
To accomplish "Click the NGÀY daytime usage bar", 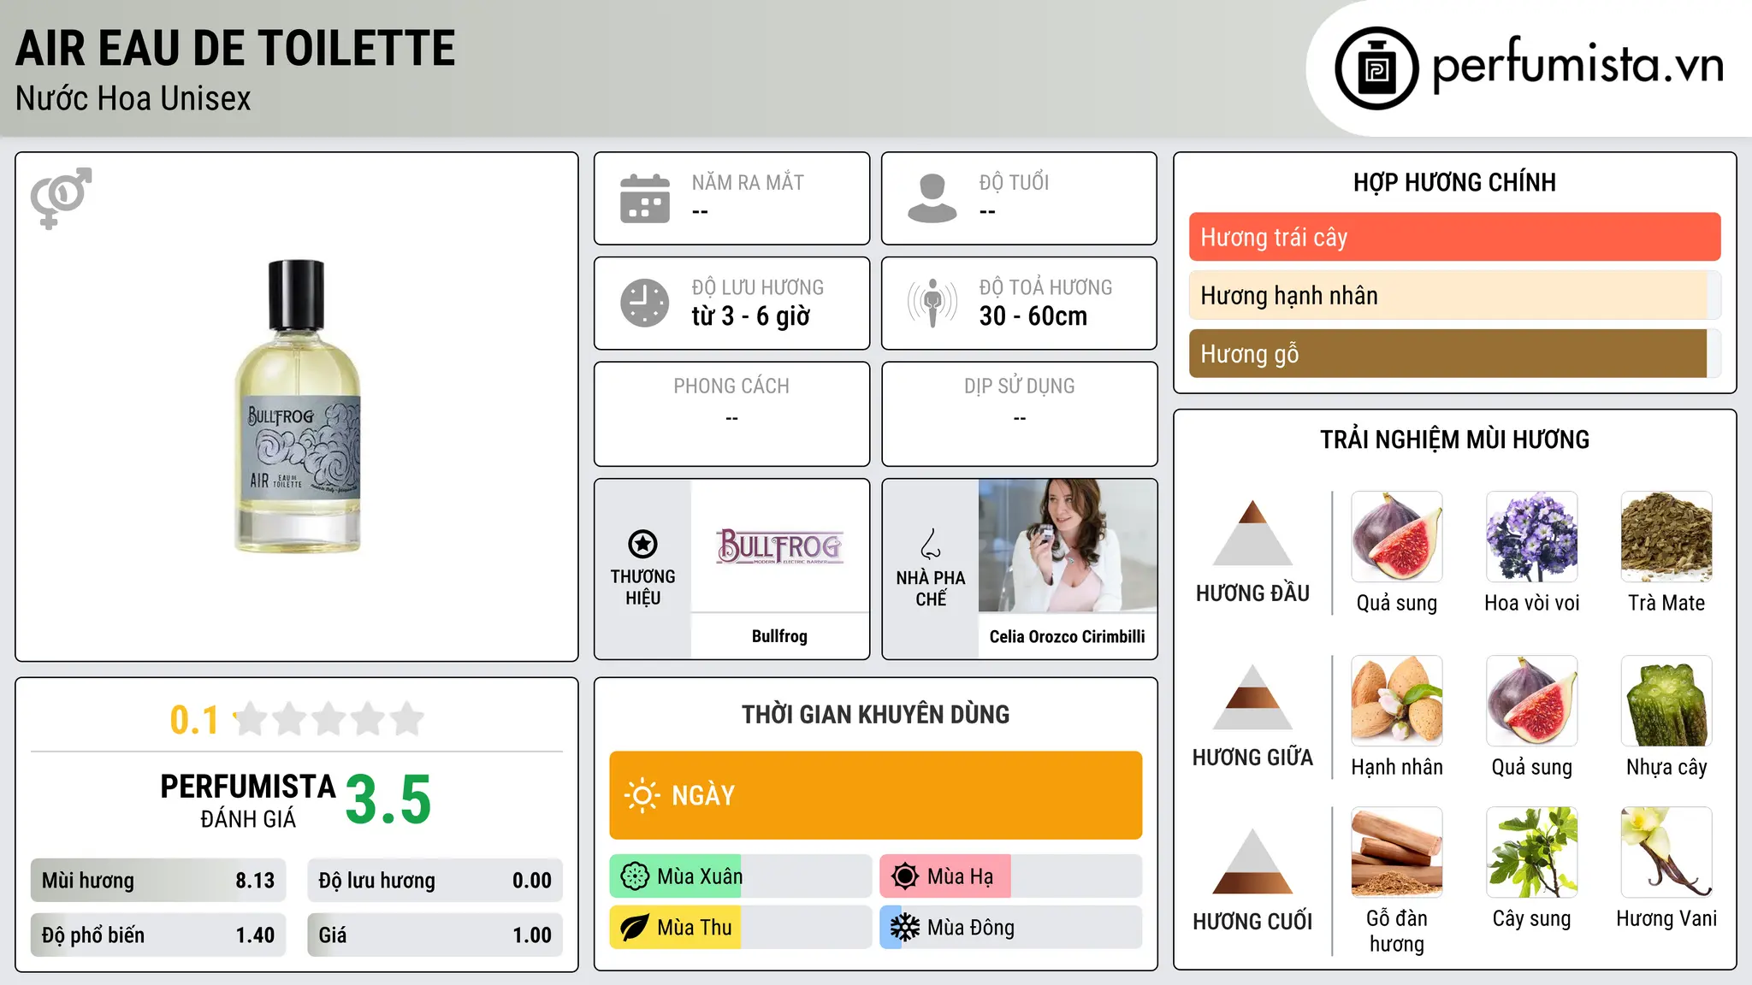I will 876,795.
